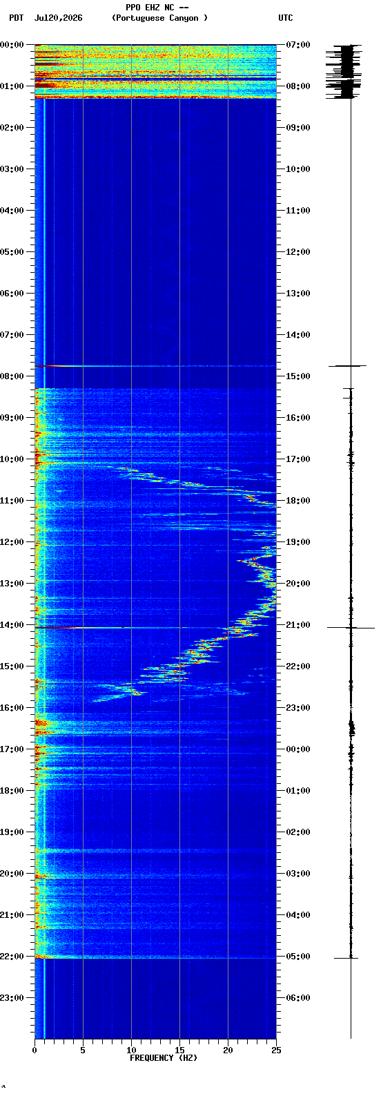Image resolution: width=381 pixels, height=1094 pixels.
Task: Click the UTC time label '04:00'
Action: pos(298,914)
